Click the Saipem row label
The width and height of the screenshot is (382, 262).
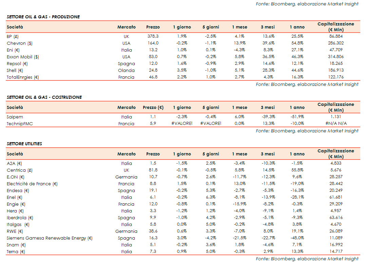pos(15,117)
